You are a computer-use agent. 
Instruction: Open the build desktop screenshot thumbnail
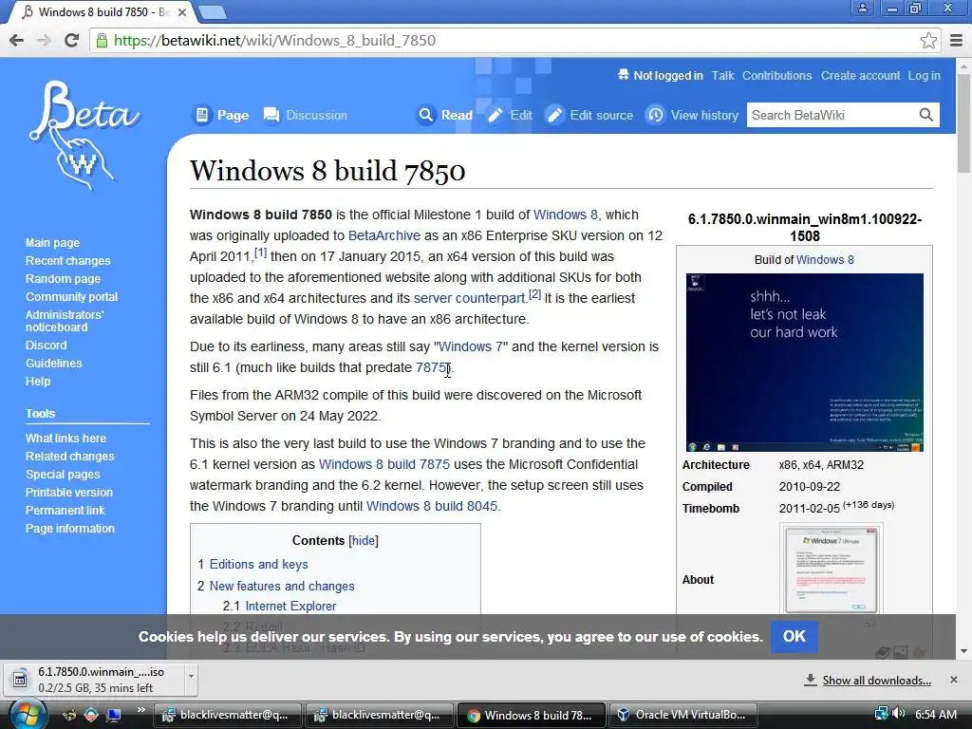tap(804, 362)
